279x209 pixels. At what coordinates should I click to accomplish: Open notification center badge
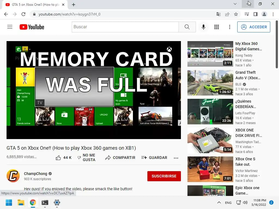click(x=271, y=202)
